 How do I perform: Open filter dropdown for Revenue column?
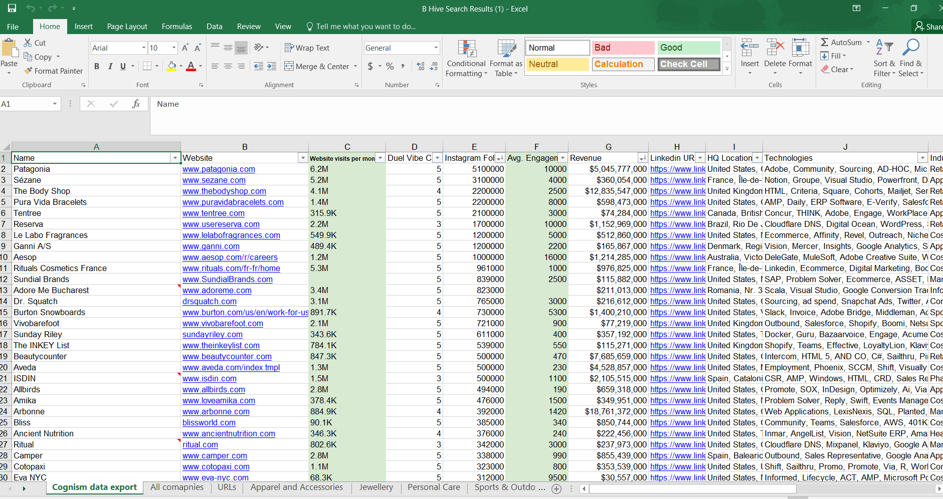click(x=642, y=158)
